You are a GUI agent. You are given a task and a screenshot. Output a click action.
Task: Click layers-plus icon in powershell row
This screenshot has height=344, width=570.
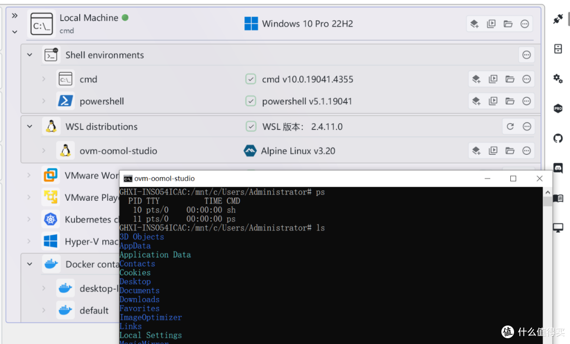(476, 101)
